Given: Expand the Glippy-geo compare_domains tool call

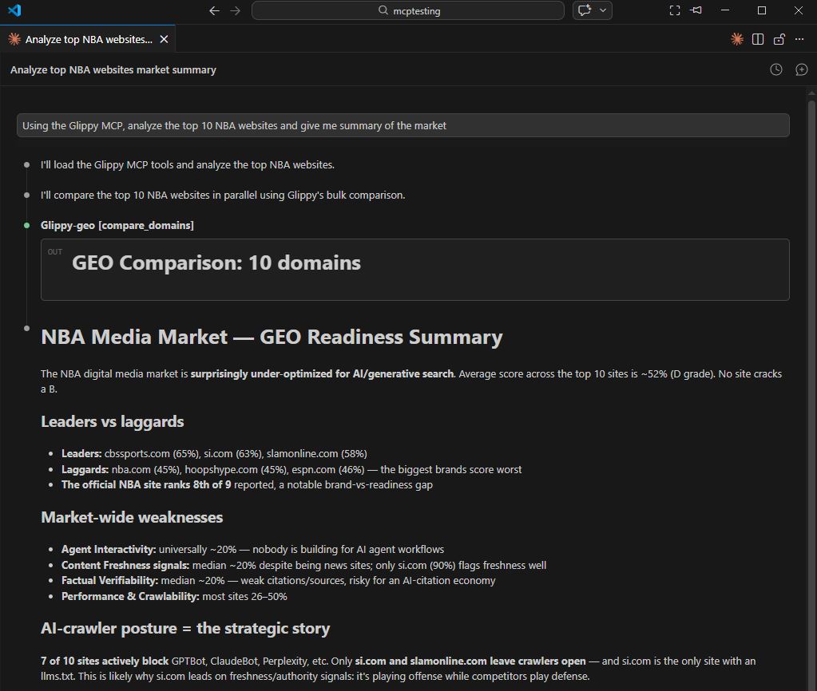Looking at the screenshot, I should 117,225.
